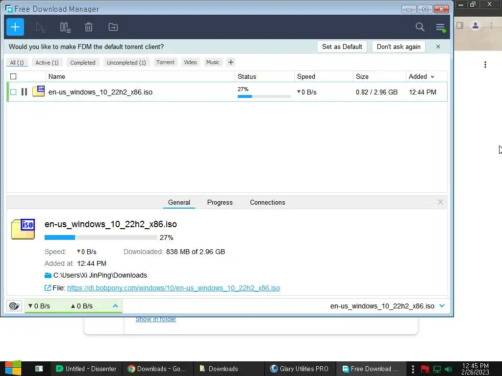Collapse details with bottom-right down chevron

[442, 306]
